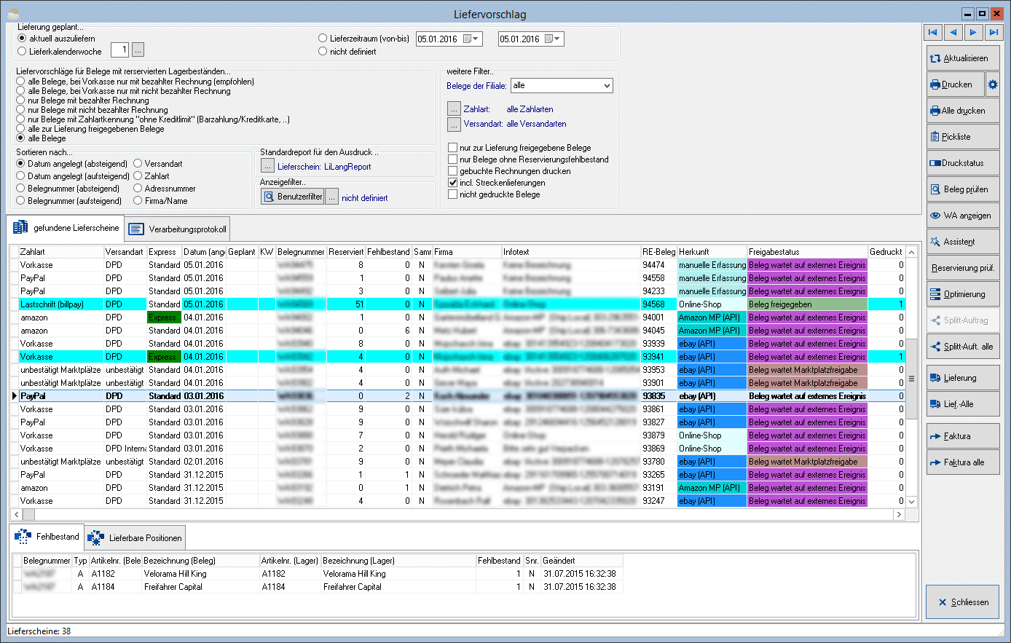Click the Schliessen button
The height and width of the screenshot is (643, 1011).
pyautogui.click(x=962, y=602)
